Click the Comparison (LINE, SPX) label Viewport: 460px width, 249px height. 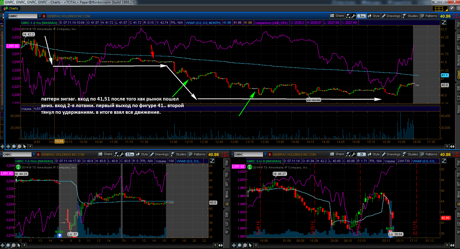pyautogui.click(x=271, y=23)
